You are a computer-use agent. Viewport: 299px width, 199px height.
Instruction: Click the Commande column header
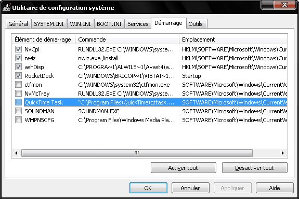pos(127,39)
